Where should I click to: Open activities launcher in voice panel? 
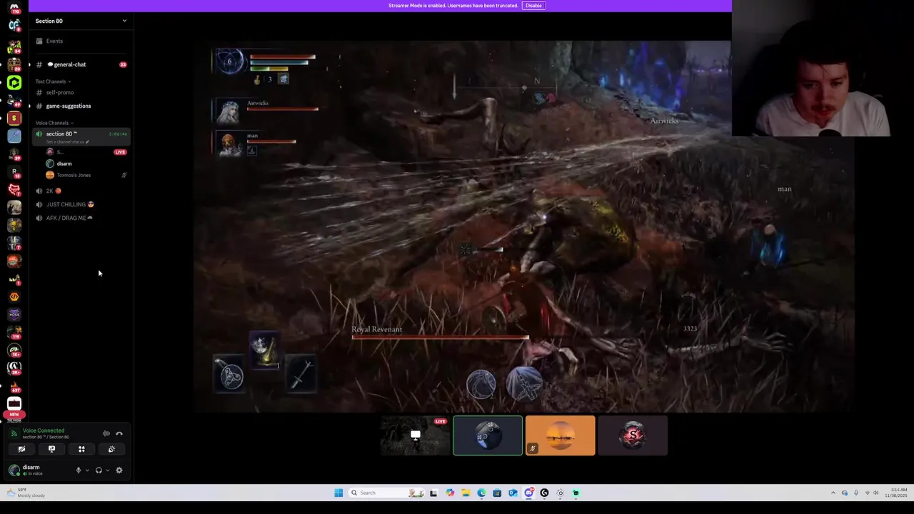tap(81, 449)
